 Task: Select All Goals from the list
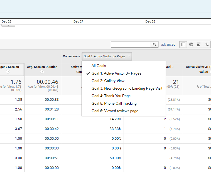[x=99, y=66]
